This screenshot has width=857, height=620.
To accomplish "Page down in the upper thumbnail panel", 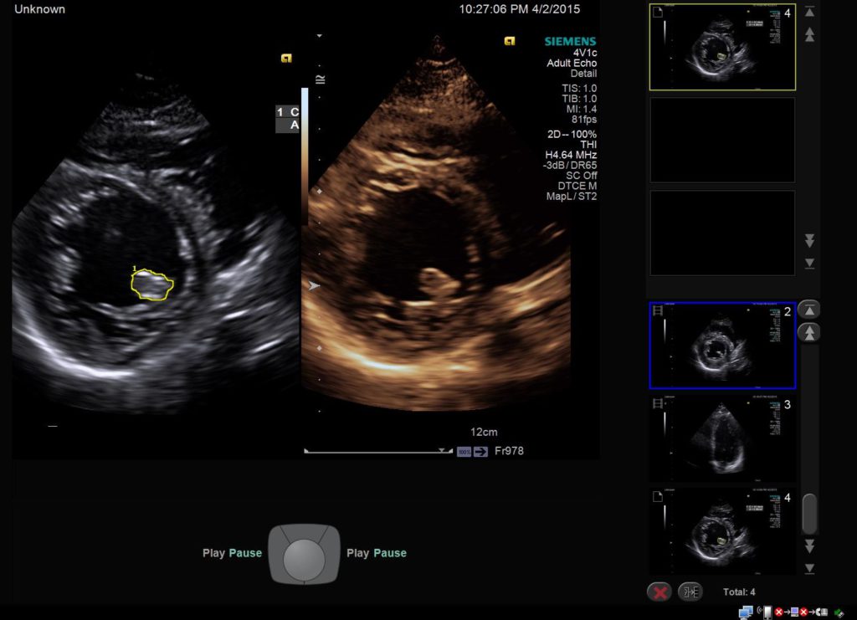I will [x=809, y=241].
